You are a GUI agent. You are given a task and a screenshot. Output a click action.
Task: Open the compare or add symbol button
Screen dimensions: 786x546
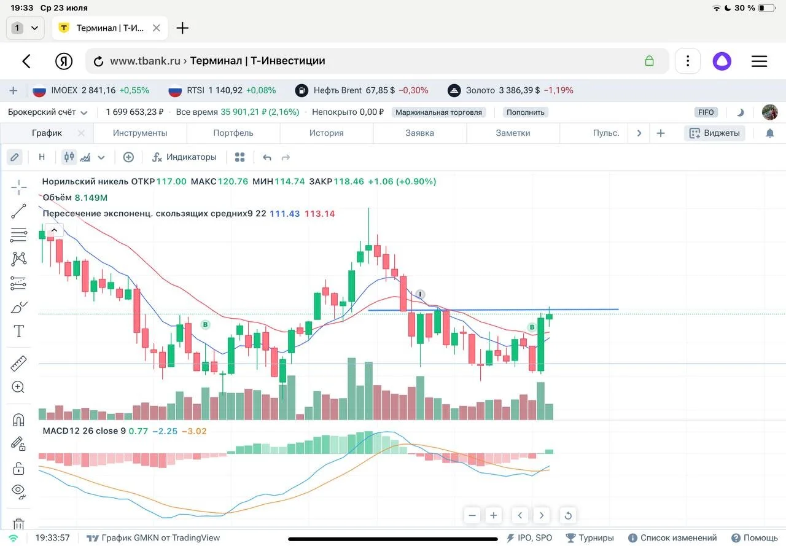(x=128, y=157)
